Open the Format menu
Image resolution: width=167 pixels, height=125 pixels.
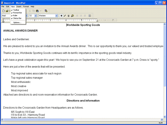point(26,7)
